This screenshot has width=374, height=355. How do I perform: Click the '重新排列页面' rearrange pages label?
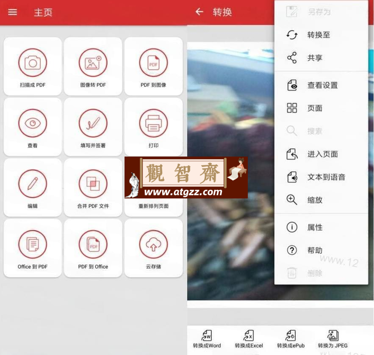pyautogui.click(x=154, y=206)
